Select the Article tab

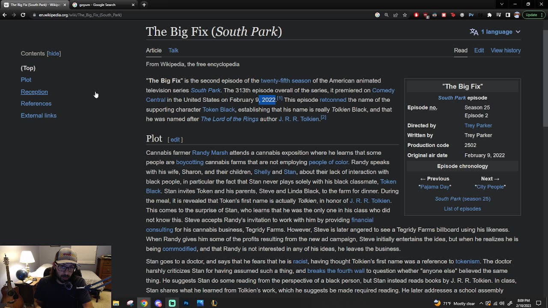(x=154, y=50)
